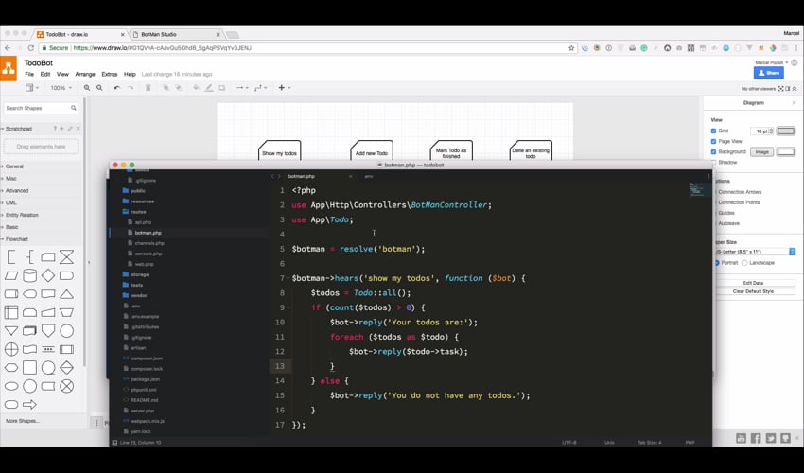Click the Chrome address bar URL
Viewport: 804px width, 473px height.
163,48
